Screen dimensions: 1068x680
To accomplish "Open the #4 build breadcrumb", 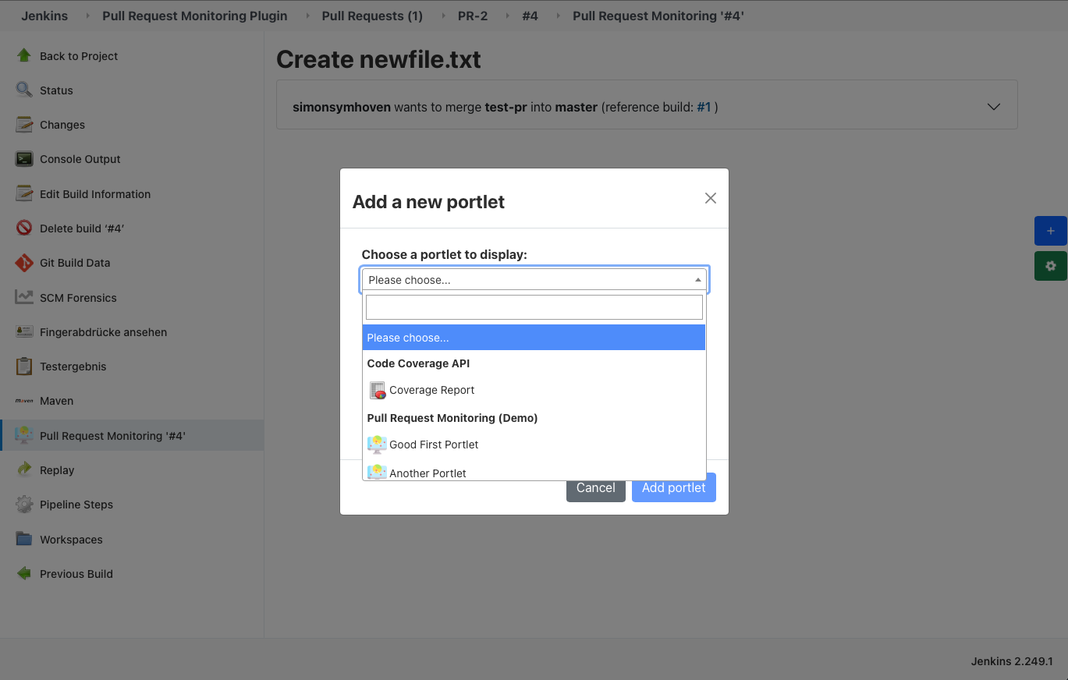I will point(530,16).
